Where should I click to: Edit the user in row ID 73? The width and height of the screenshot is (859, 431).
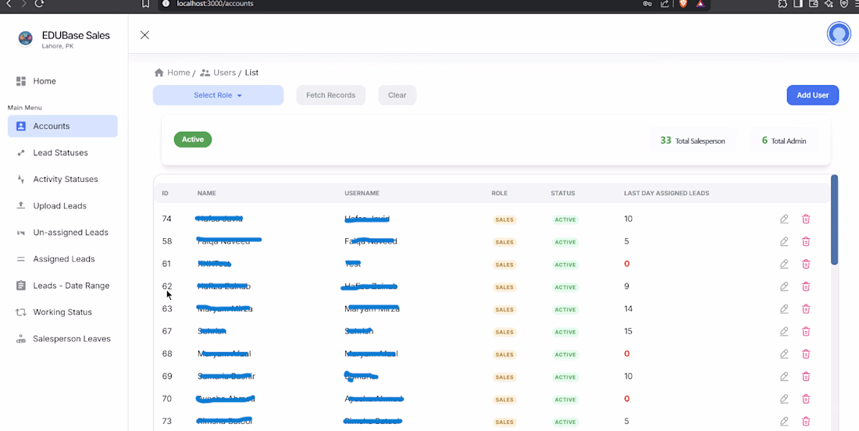click(784, 421)
